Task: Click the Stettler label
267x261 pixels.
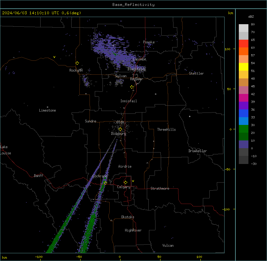Action: click(x=196, y=73)
